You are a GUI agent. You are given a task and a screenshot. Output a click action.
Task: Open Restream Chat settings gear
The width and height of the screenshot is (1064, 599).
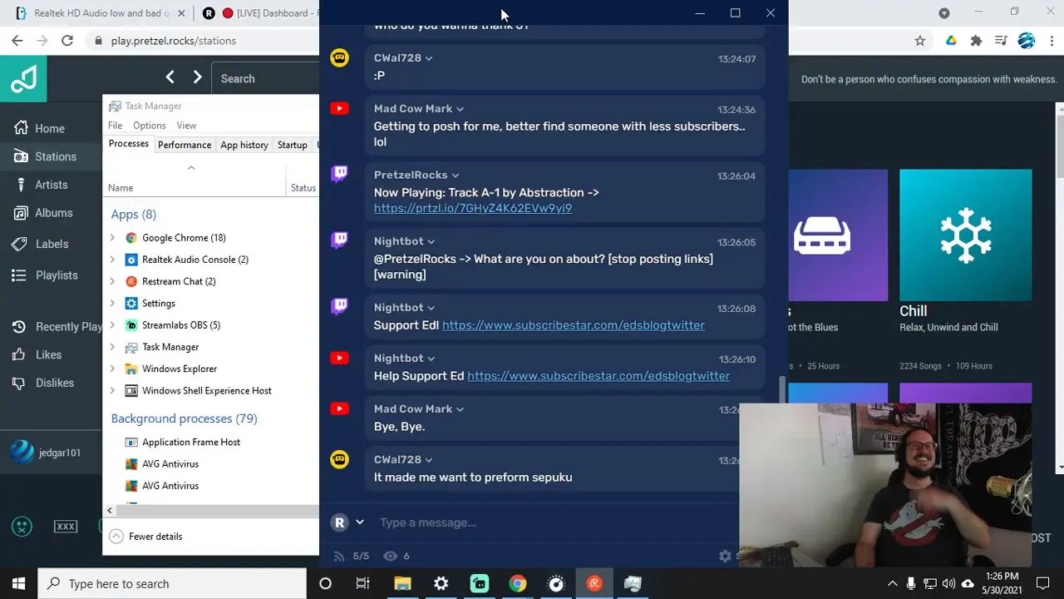coord(725,556)
